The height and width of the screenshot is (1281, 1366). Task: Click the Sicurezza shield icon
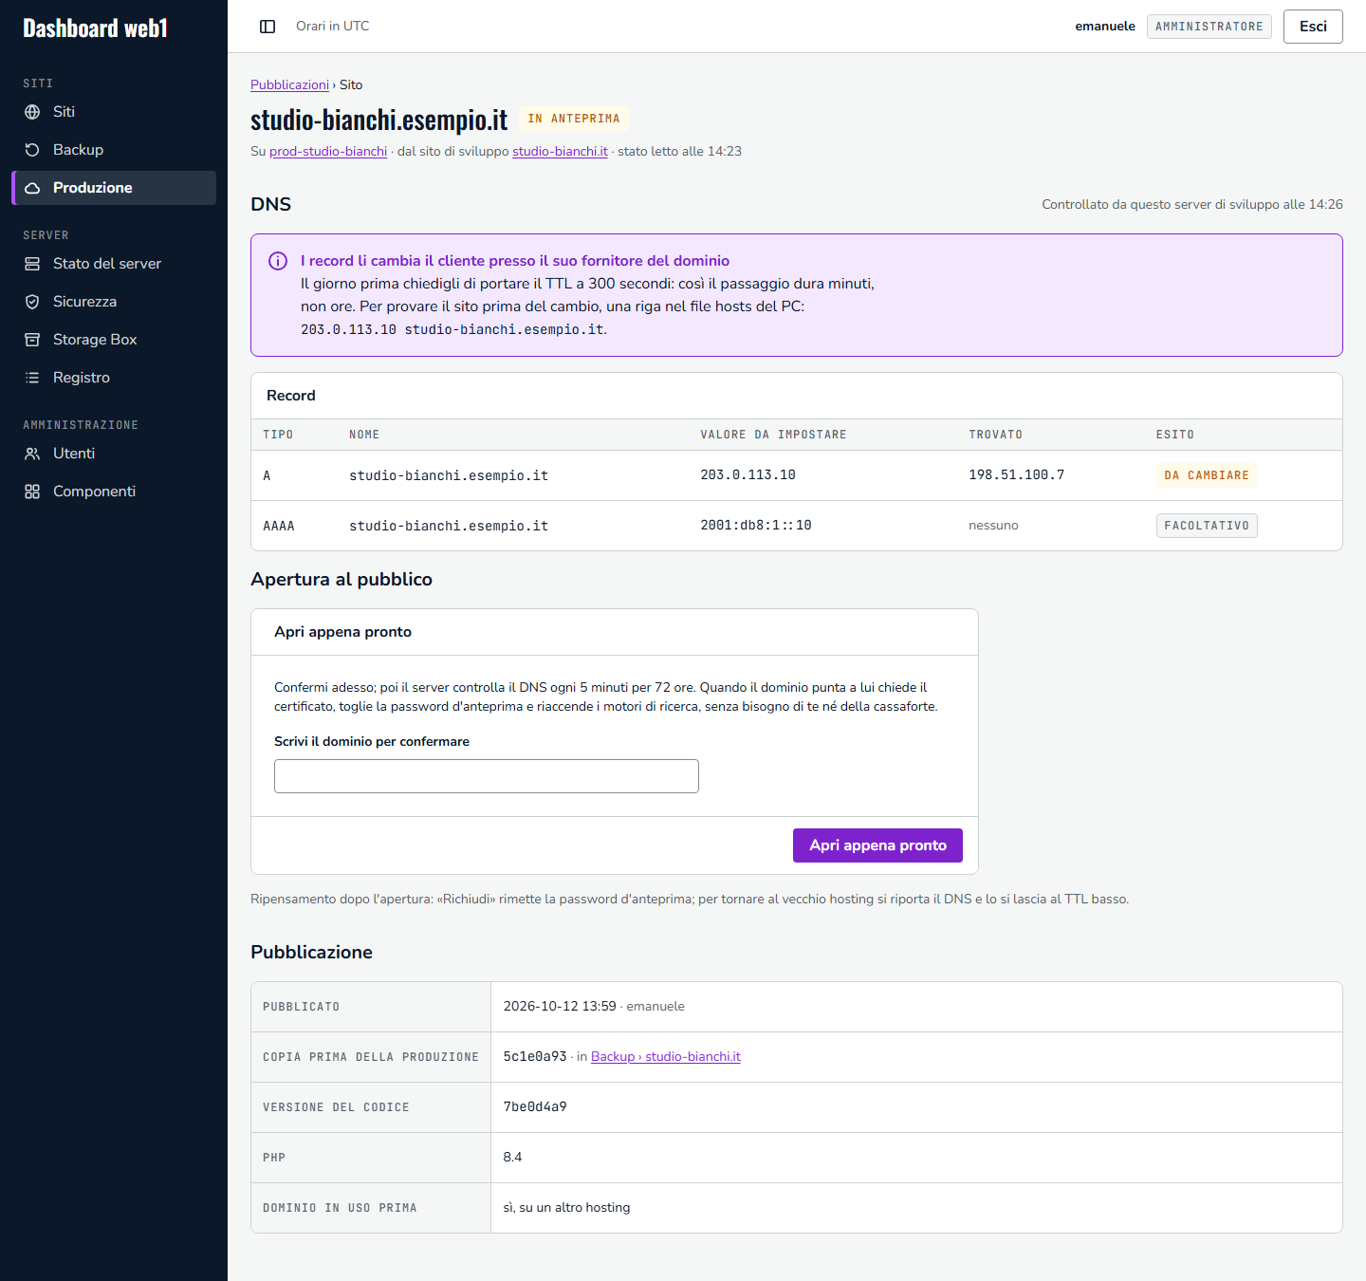click(32, 302)
